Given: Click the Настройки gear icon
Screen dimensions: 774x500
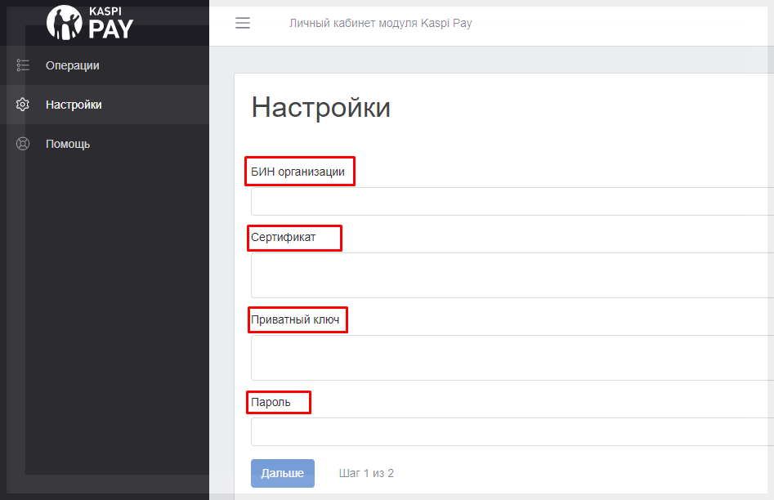Looking at the screenshot, I should coord(23,105).
